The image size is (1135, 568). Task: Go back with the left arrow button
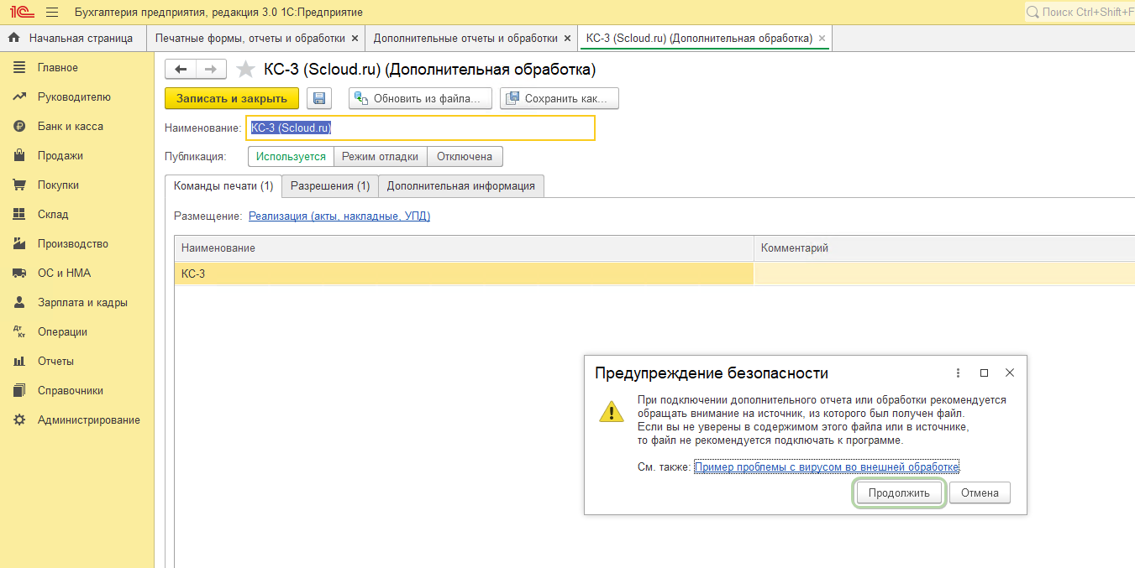coord(181,69)
